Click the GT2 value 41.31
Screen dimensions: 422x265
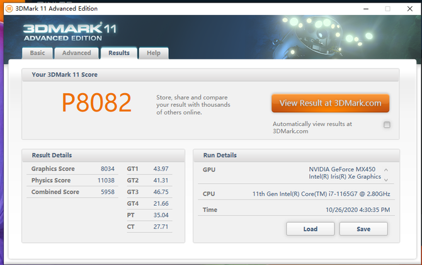pos(161,180)
